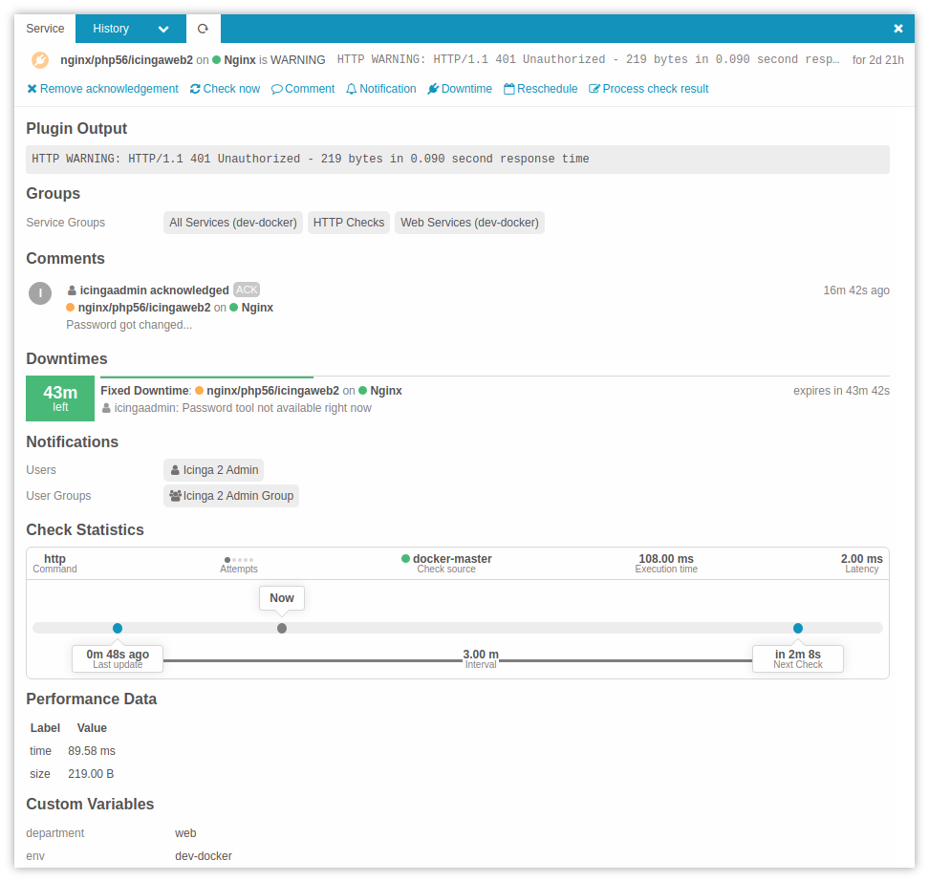Viewport: 929px width, 882px height.
Task: Open All Services (dev-docker) service group
Action: pyautogui.click(x=233, y=223)
